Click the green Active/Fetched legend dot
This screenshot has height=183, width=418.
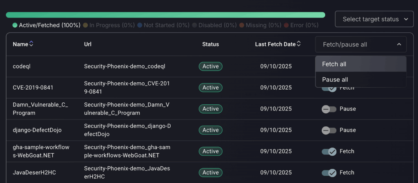(15, 25)
